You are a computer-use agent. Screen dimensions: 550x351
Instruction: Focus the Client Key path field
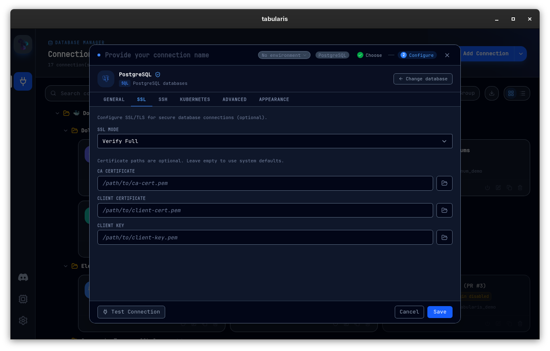coord(265,238)
